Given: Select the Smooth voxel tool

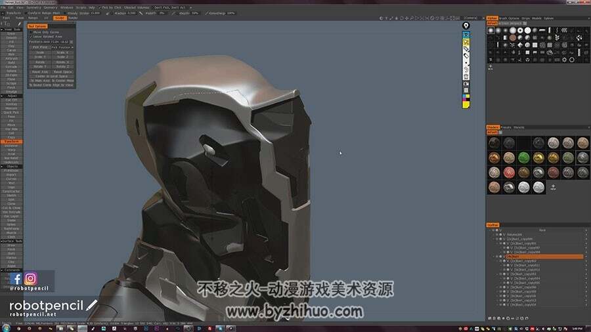Looking at the screenshot, I should (12, 37).
